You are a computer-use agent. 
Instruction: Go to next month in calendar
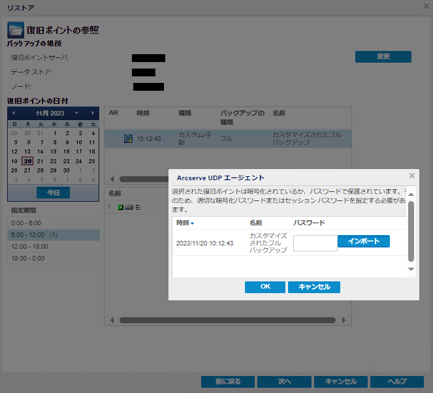[x=93, y=113]
